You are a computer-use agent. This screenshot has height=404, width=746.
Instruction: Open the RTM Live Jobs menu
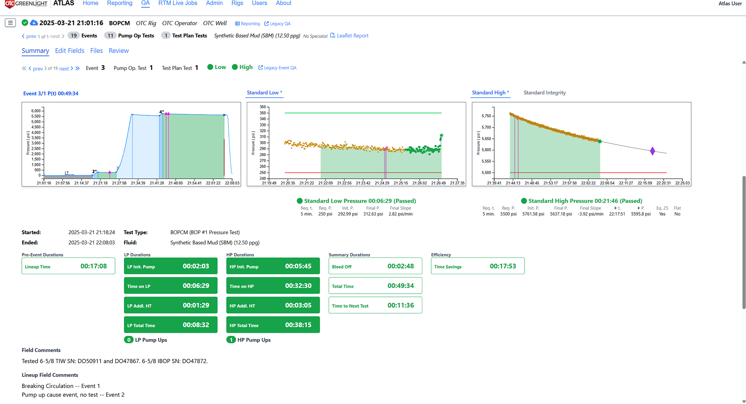click(x=178, y=3)
